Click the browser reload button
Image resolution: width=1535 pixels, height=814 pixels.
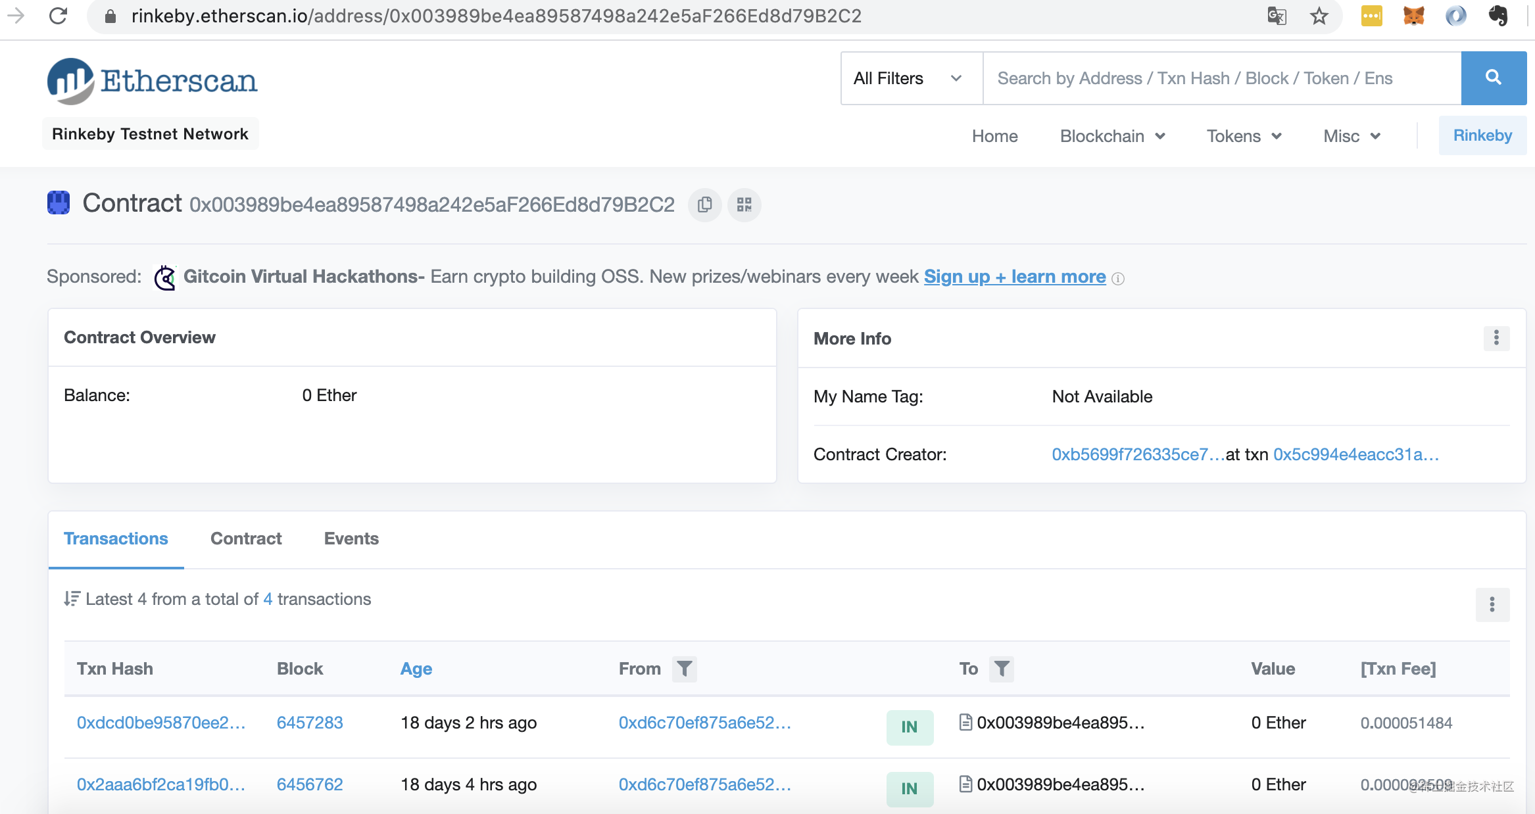(58, 16)
